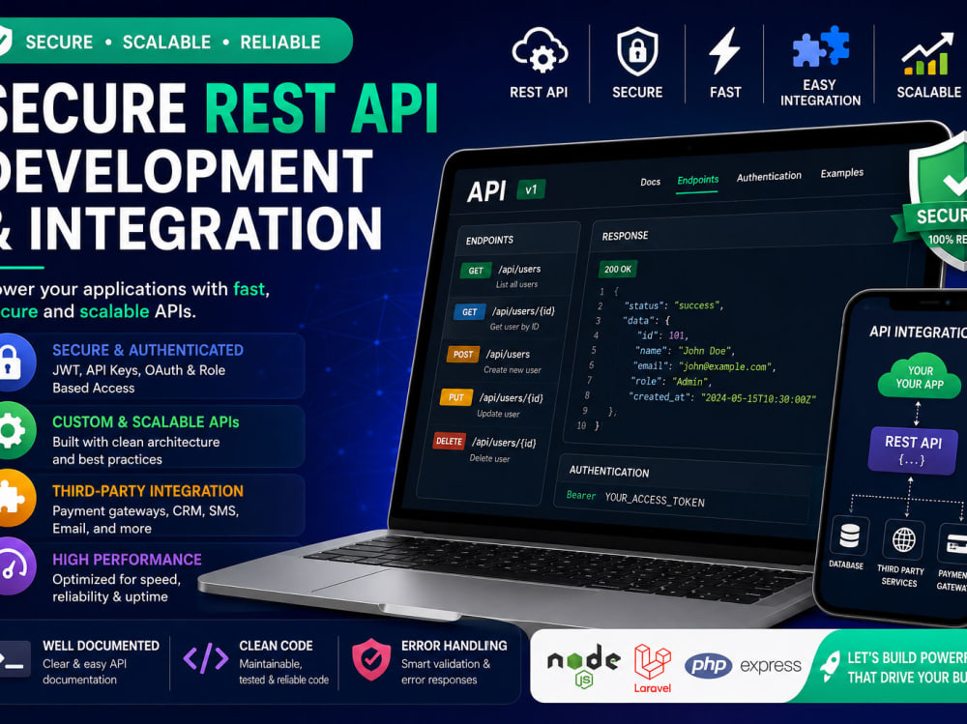Click the ENDPOINTS panel heading
This screenshot has width=967, height=724.
tap(489, 240)
